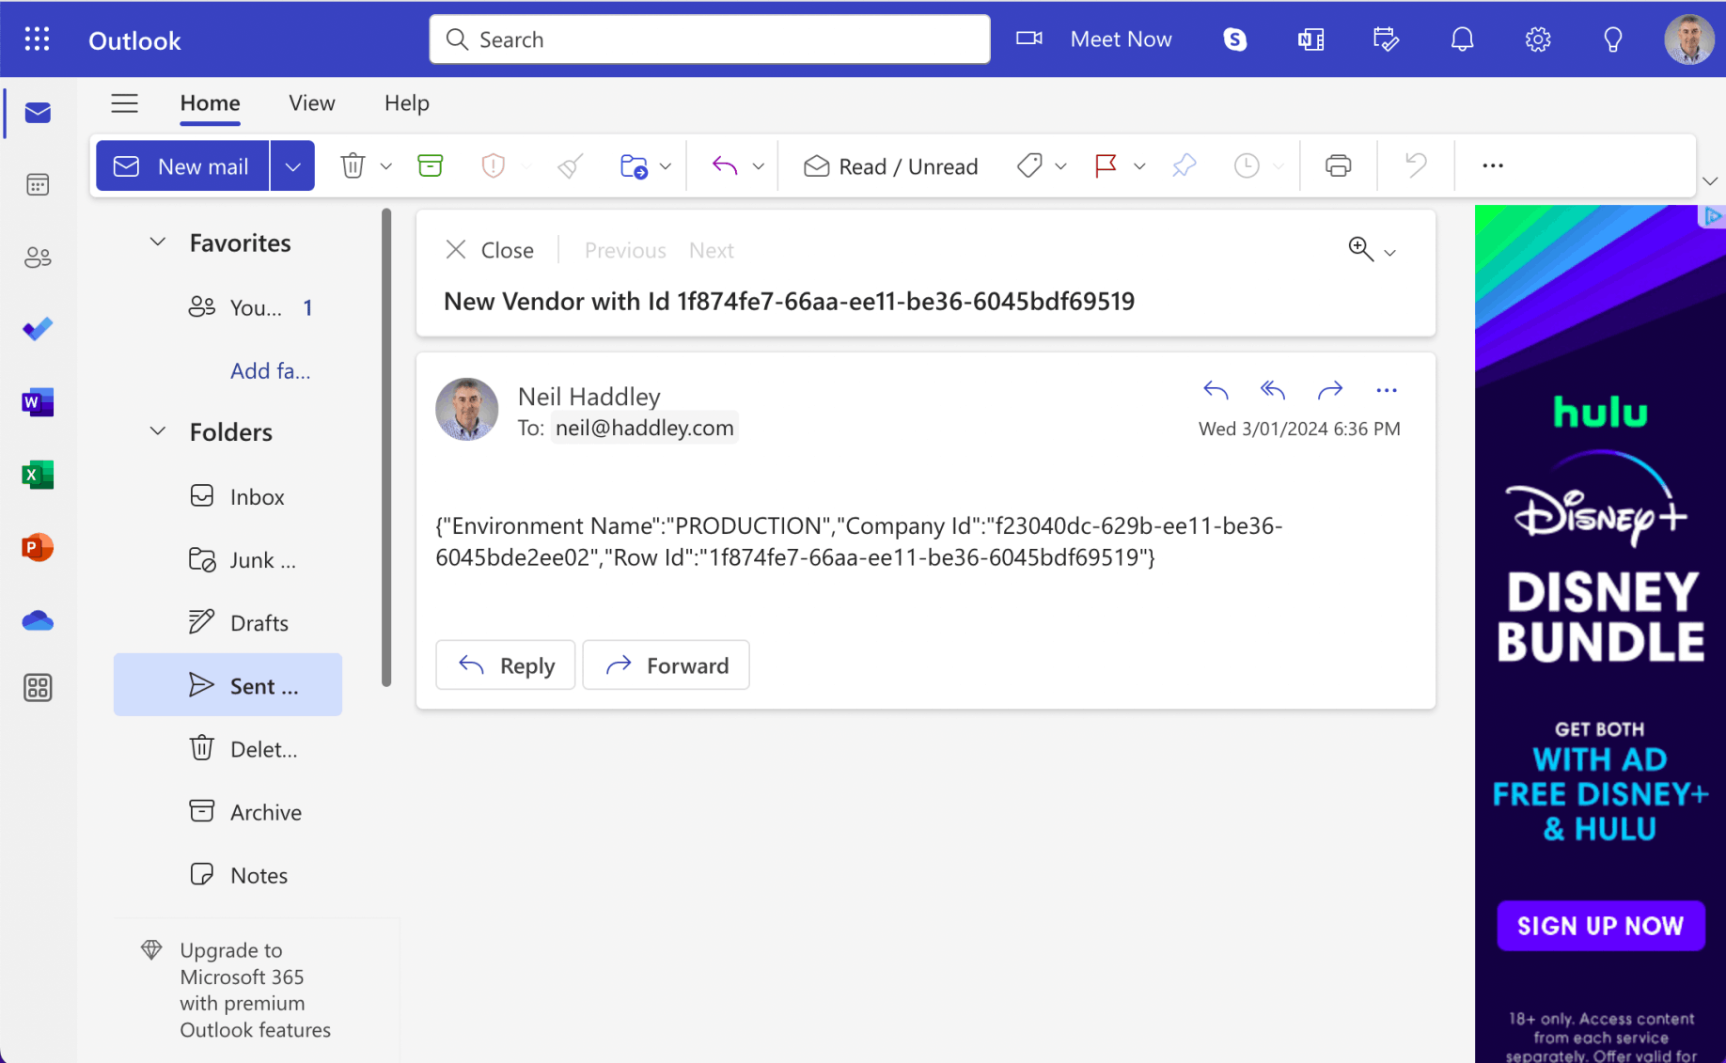Open Mail in the left rail
Image resolution: width=1726 pixels, height=1063 pixels.
coord(38,113)
